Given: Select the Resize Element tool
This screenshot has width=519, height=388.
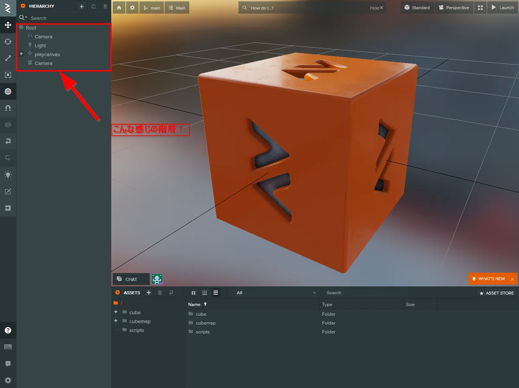Looking at the screenshot, I should (x=8, y=75).
